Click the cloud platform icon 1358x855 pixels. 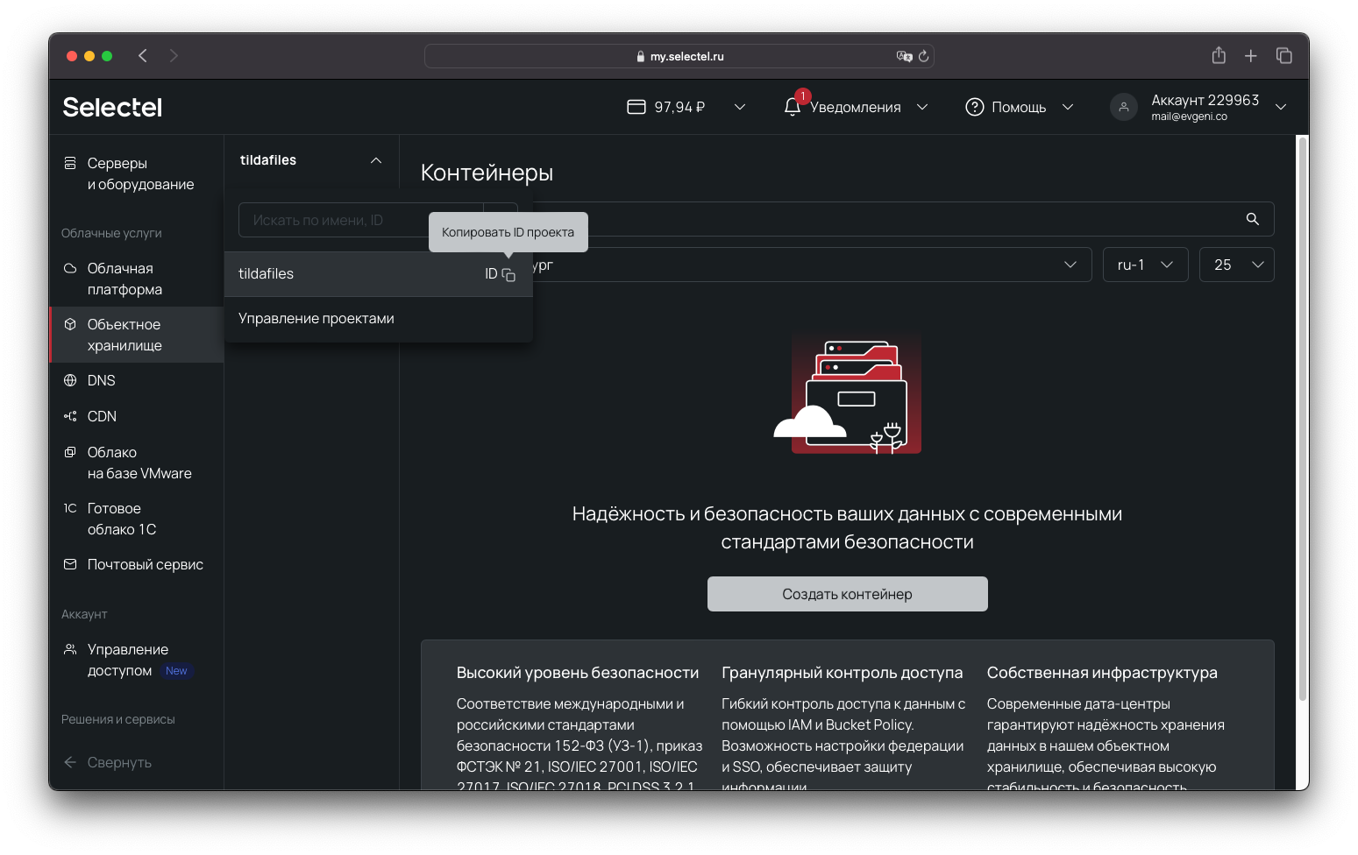coord(70,268)
